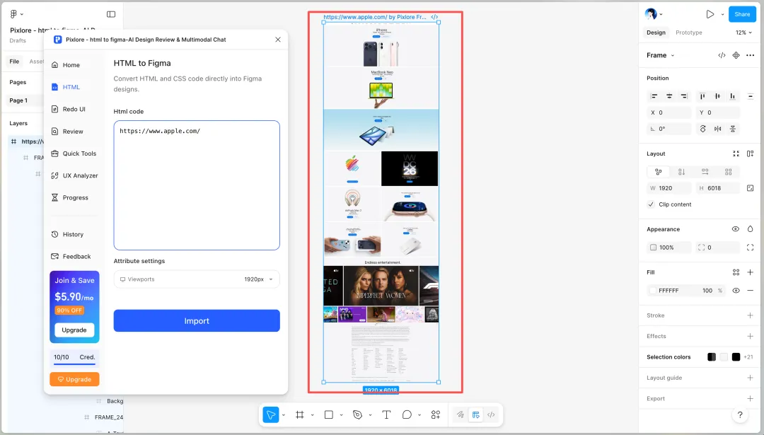
Task: Select the Pen tool
Action: (358, 414)
